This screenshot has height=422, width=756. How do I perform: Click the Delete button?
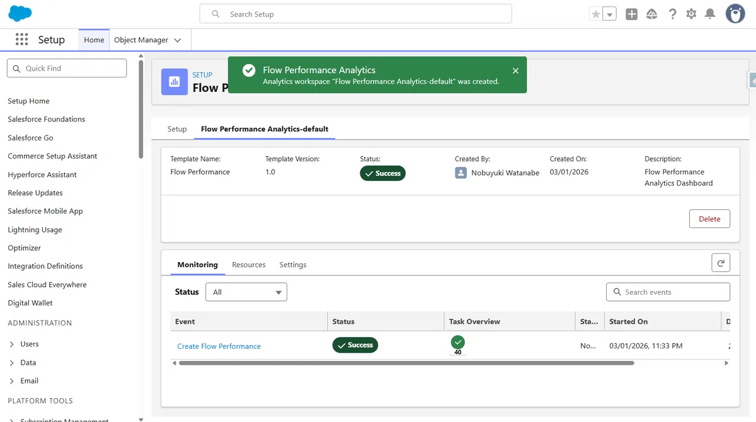tap(709, 219)
